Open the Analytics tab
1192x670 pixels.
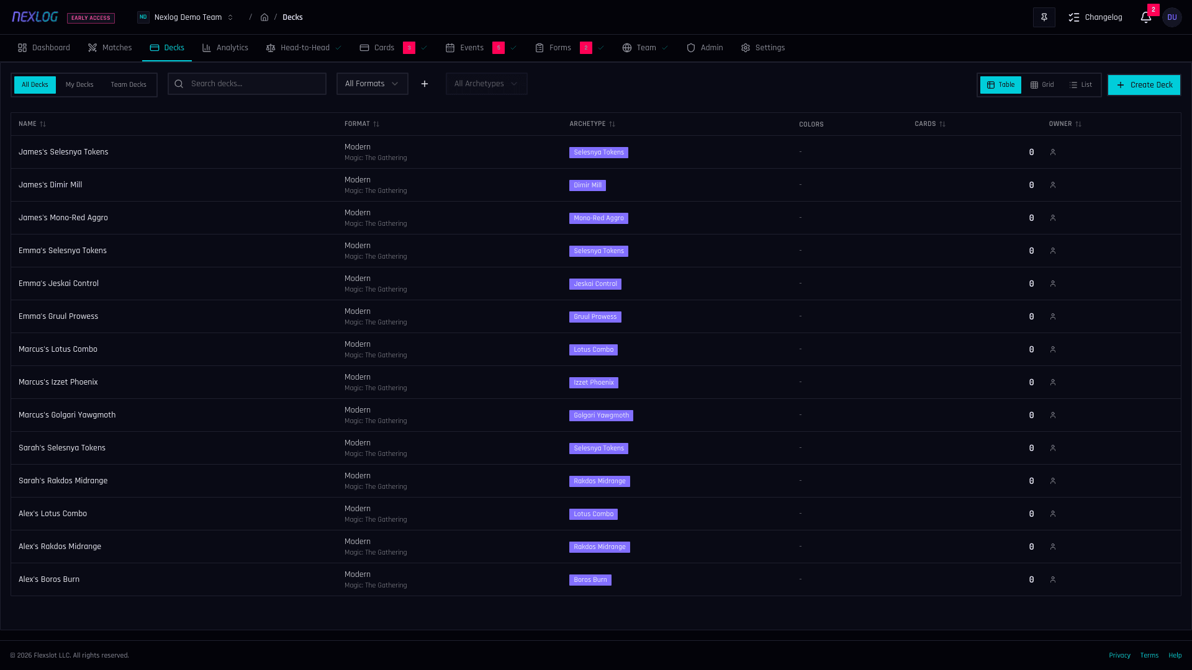[x=225, y=48]
